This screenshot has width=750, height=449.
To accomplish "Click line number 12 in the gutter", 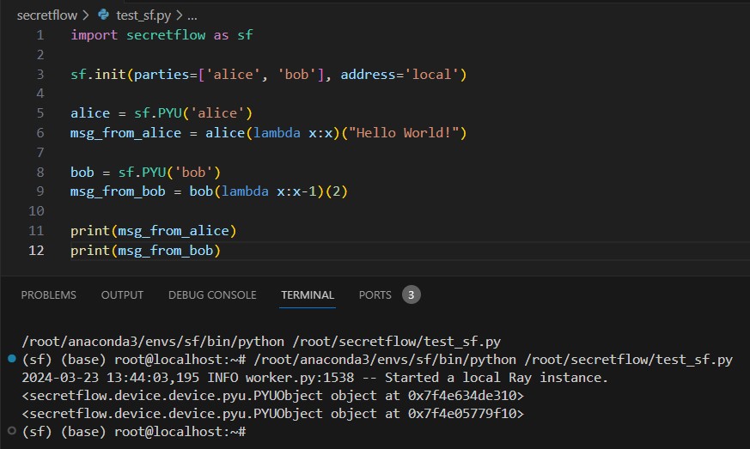I will [x=36, y=250].
